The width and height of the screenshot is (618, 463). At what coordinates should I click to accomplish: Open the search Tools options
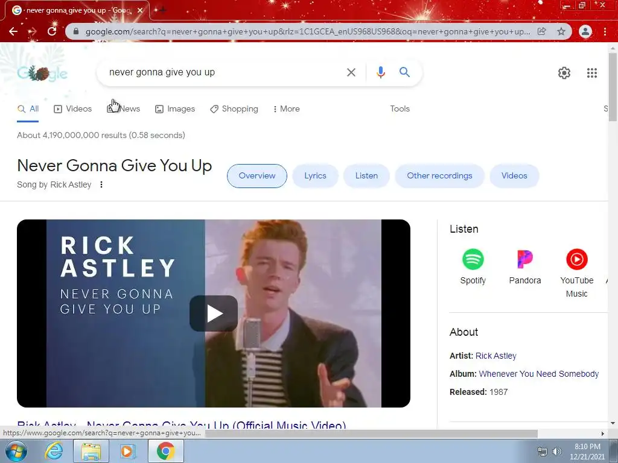(x=400, y=109)
